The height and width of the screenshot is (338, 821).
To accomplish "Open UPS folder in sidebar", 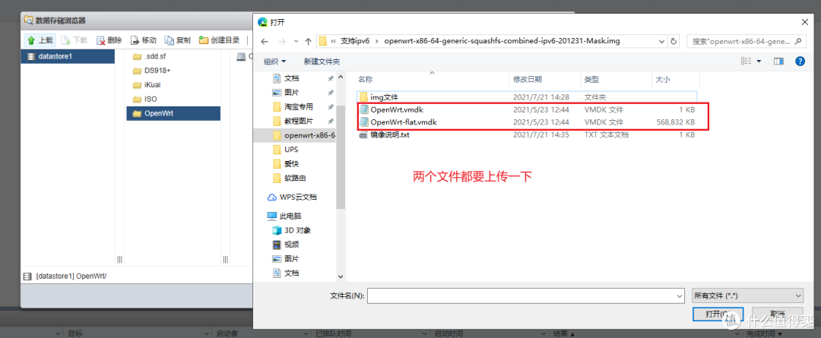I will point(291,150).
